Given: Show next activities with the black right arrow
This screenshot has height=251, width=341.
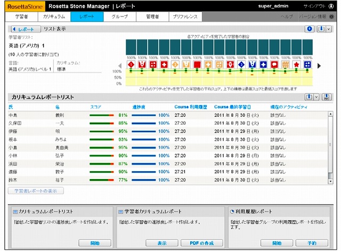Looking at the screenshot, I should [319, 66].
